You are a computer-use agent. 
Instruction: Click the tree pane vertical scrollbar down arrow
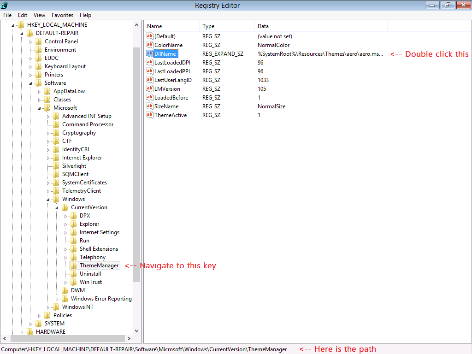point(136,330)
